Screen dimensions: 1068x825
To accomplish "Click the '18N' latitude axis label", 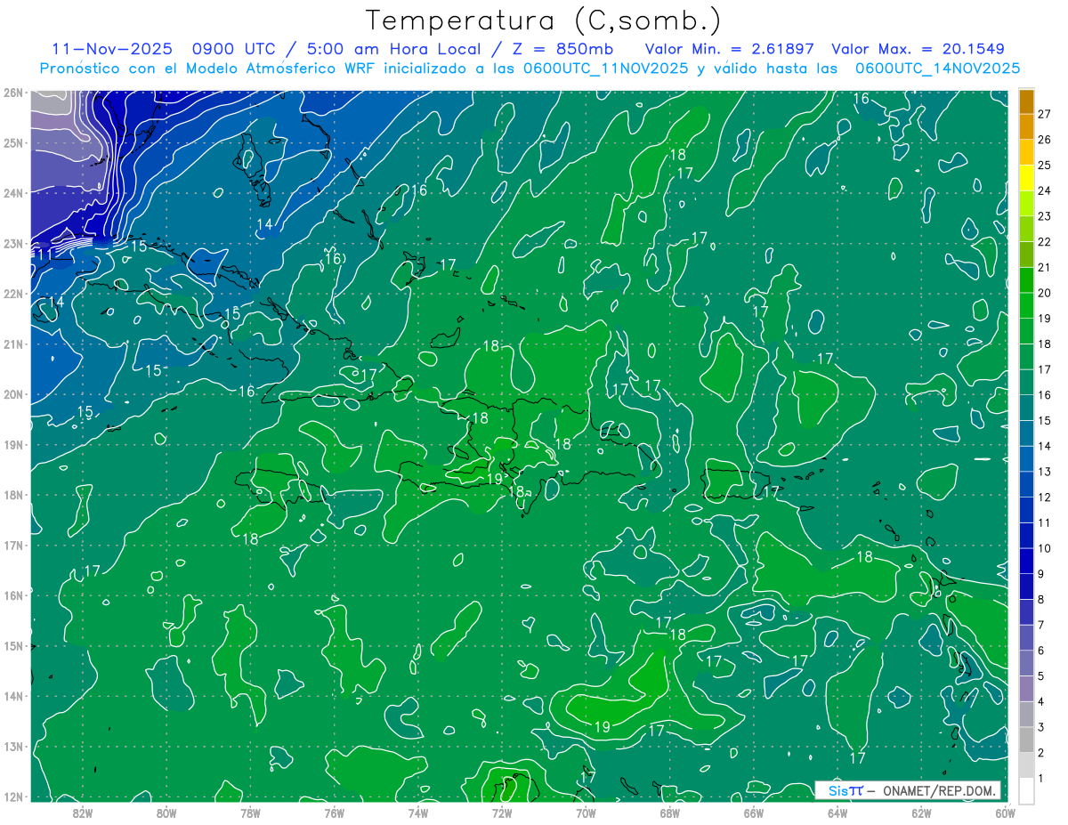I will (x=12, y=495).
